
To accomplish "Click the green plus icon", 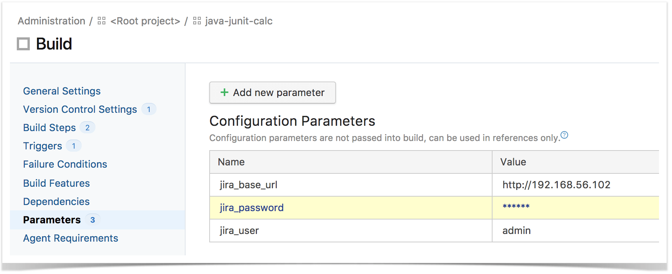I will pyautogui.click(x=225, y=92).
